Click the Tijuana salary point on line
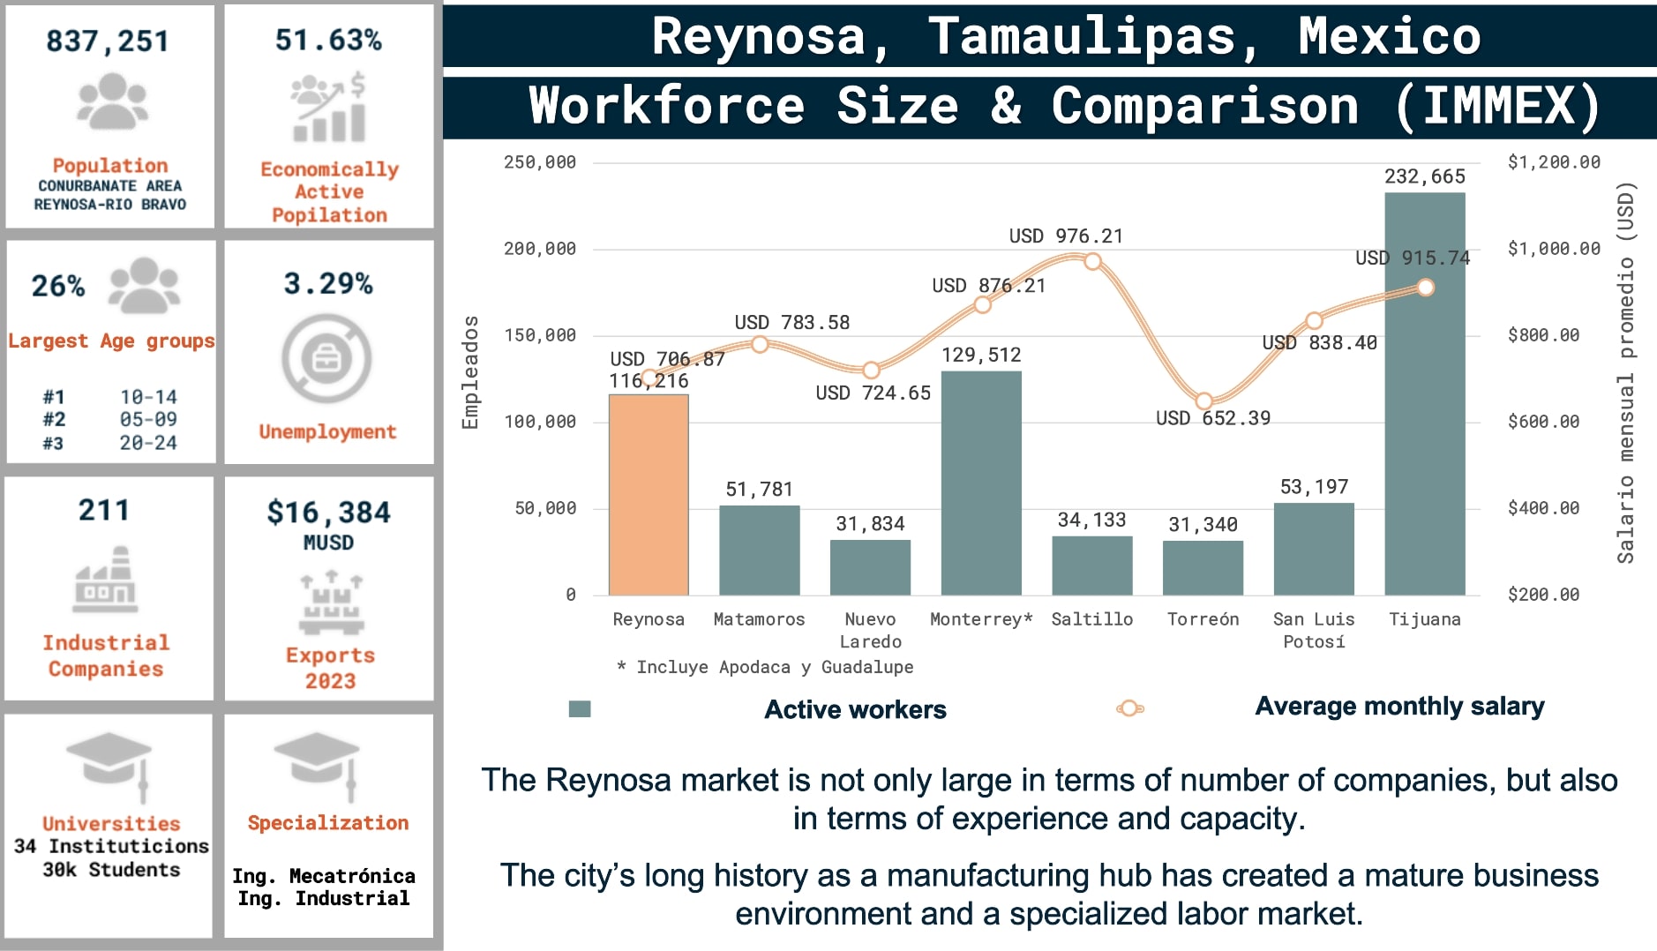 coord(1426,288)
